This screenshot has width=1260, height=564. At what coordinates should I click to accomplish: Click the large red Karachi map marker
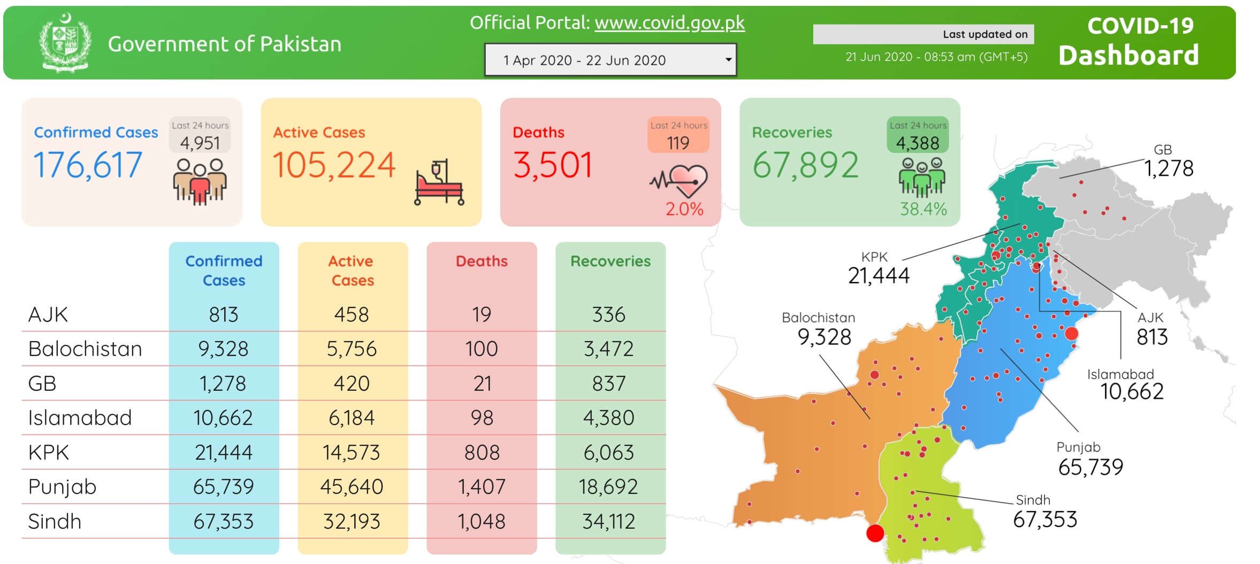(x=875, y=533)
